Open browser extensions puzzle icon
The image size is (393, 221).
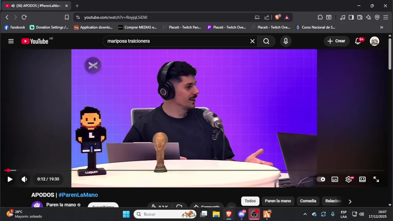(320, 17)
